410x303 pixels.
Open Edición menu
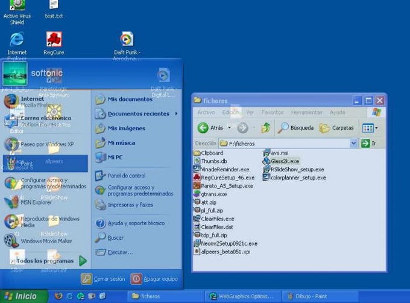coord(230,112)
